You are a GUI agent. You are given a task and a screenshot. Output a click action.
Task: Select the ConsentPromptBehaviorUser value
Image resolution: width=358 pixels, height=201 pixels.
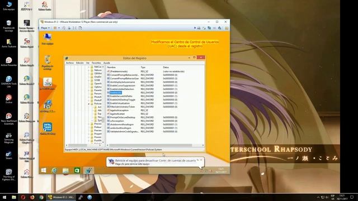[x=124, y=78]
